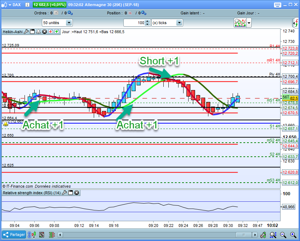Open the linked chart candlestick icon

click(x=32, y=235)
